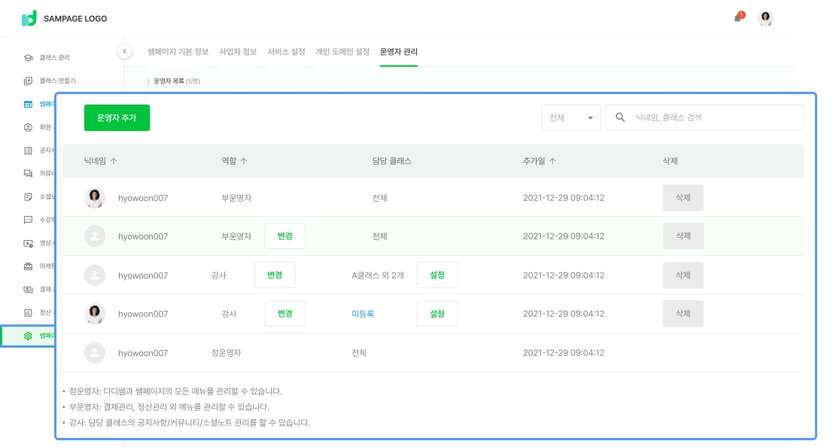Switch to 사업자 정보 tab
833x447 pixels.
click(x=238, y=52)
